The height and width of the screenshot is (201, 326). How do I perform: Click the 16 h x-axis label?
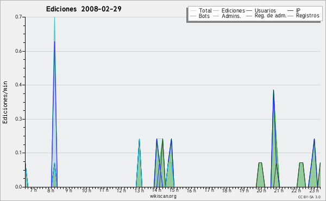tap(191, 190)
